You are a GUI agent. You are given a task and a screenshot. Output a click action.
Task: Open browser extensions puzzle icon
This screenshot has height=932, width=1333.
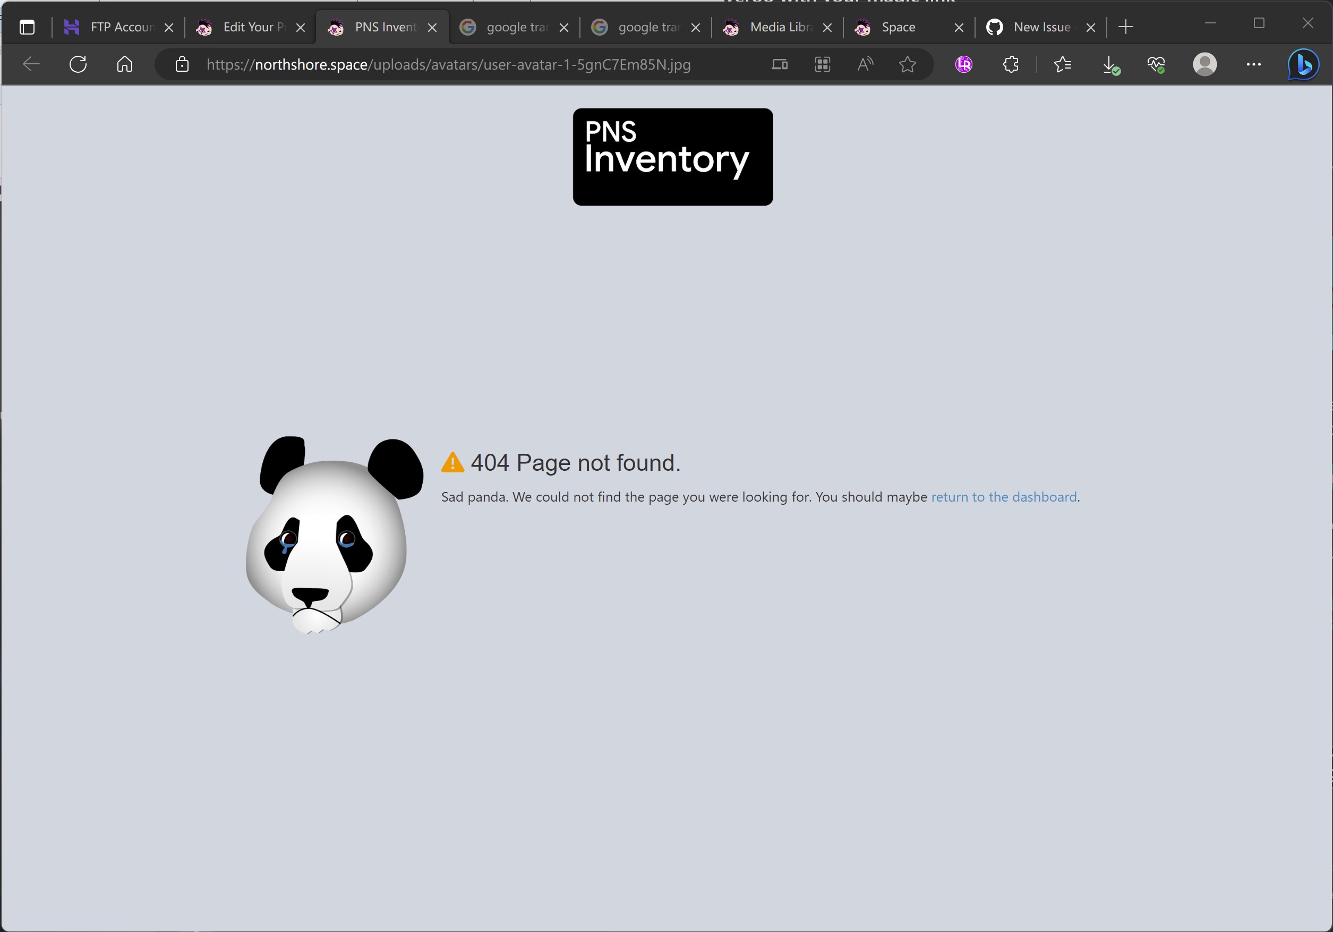pyautogui.click(x=1011, y=64)
